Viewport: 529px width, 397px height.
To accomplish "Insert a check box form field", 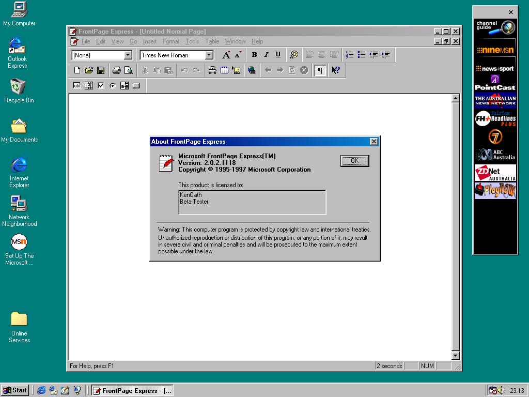I will 101,85.
